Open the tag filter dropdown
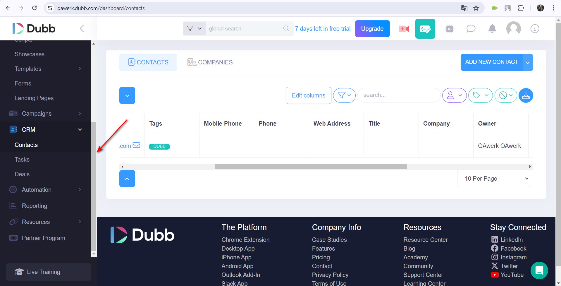The height and width of the screenshot is (286, 561). (481, 95)
